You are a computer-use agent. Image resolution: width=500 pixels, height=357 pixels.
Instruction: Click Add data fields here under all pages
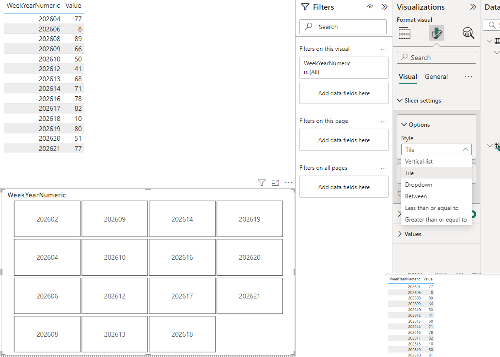click(x=344, y=187)
